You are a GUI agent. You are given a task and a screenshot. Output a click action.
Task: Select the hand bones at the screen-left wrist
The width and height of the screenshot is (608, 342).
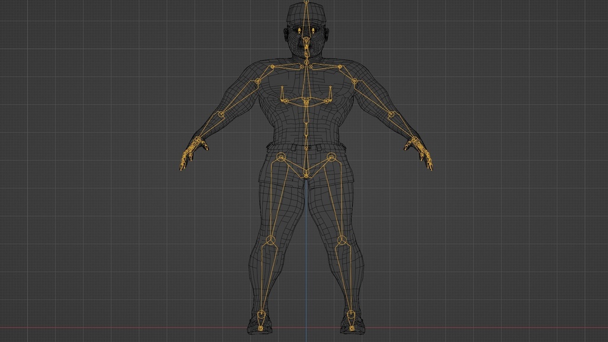(x=193, y=151)
